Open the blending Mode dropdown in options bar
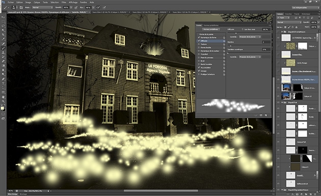 point(42,7)
